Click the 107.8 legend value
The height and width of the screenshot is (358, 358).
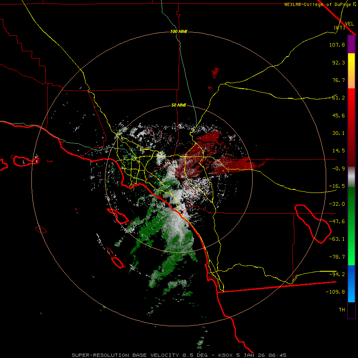(x=337, y=45)
